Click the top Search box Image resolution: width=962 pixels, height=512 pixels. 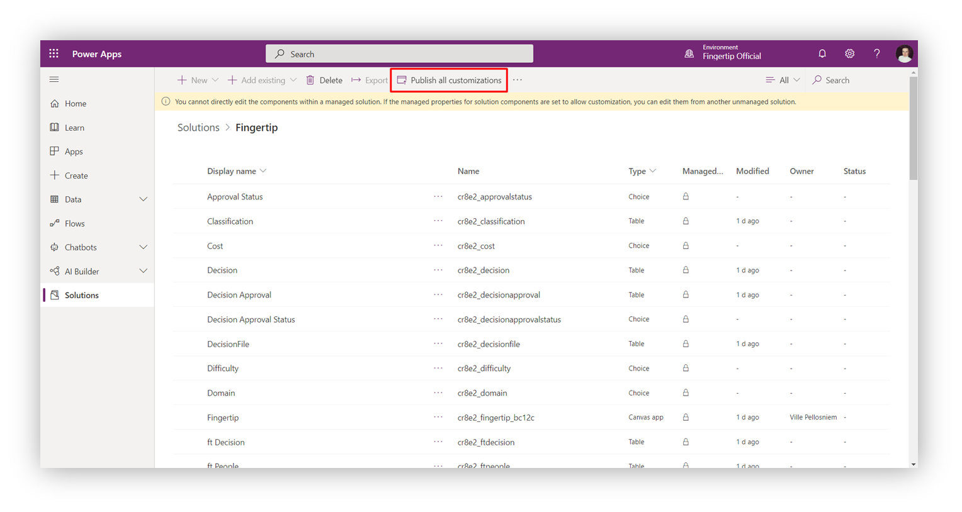(399, 54)
